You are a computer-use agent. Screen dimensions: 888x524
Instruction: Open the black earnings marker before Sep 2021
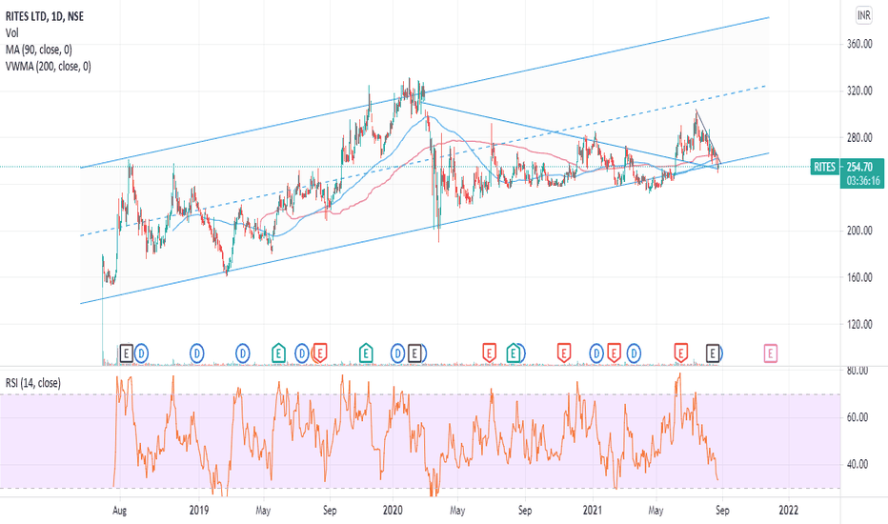coord(713,354)
